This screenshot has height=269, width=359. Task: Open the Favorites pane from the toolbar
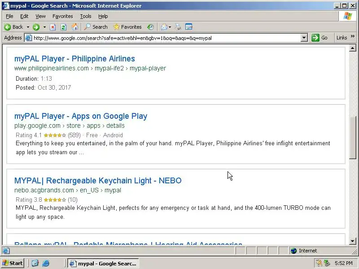(x=127, y=27)
